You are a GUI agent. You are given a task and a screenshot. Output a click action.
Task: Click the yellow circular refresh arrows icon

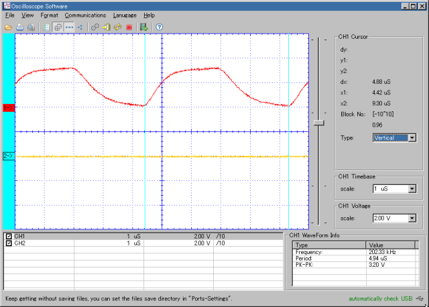118,27
